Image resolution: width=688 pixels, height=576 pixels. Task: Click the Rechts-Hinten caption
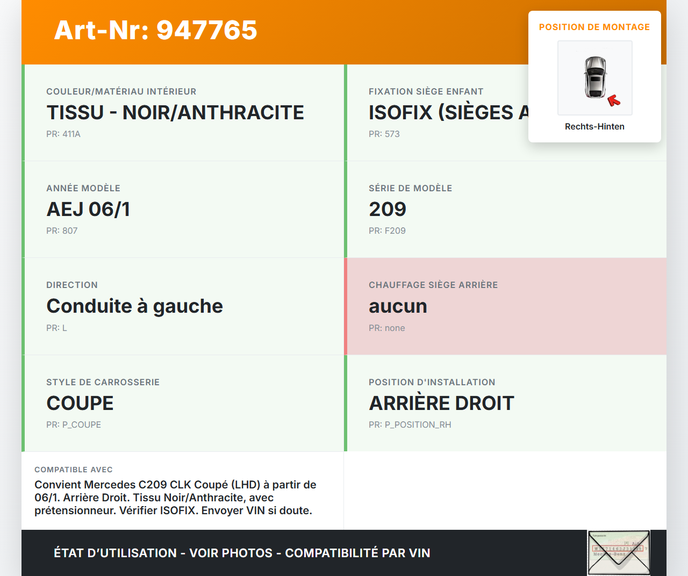click(594, 126)
